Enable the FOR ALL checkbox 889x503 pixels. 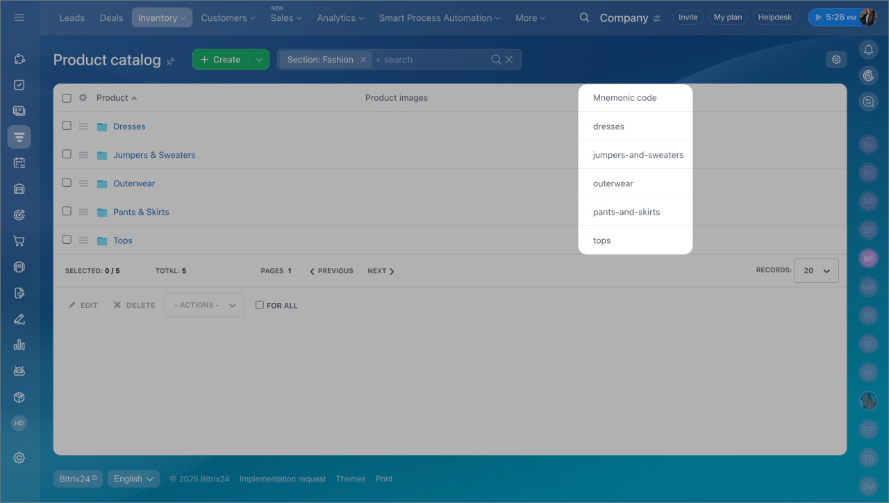click(260, 305)
